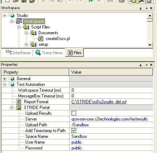Enable the Upload Results checkbox
This screenshot has width=157, height=153.
74,113
